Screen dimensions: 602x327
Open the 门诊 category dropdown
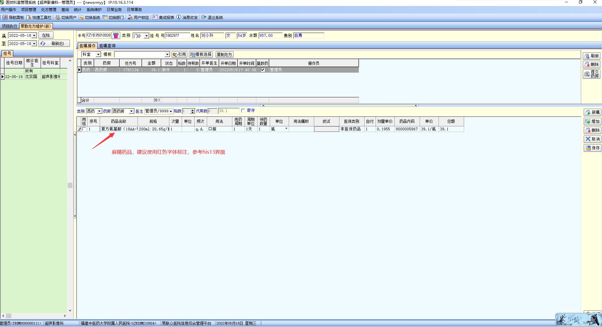pos(146,36)
